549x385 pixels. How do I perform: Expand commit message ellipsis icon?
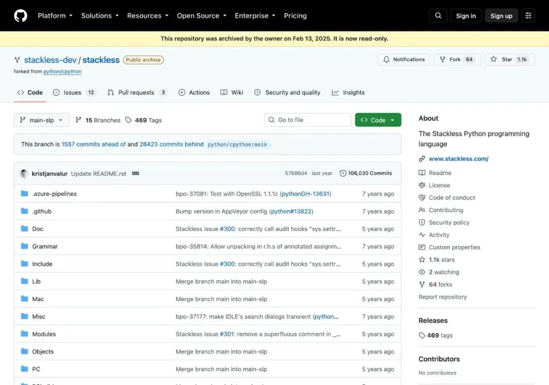pos(136,173)
